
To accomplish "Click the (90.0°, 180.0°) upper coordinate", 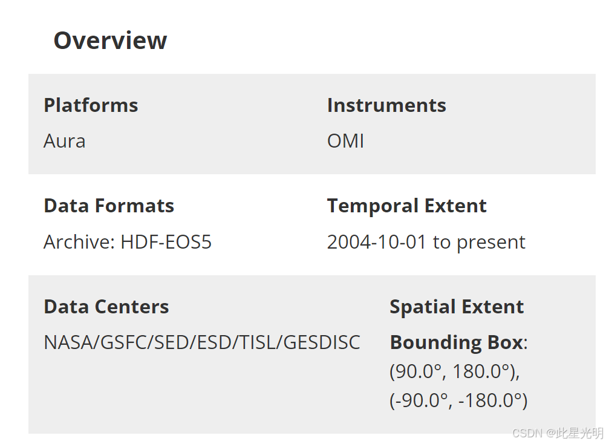I will [455, 371].
